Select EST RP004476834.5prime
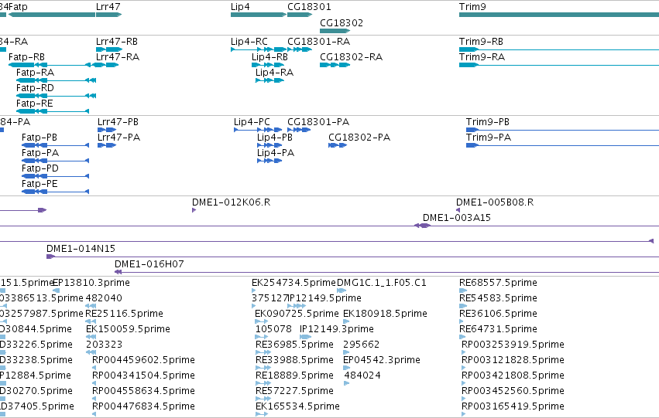 coord(94,414)
